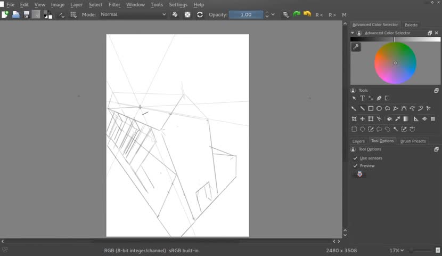Viewport: 442px width, 256px height.
Task: Open color selector settings wrench icon
Action: 356,47
